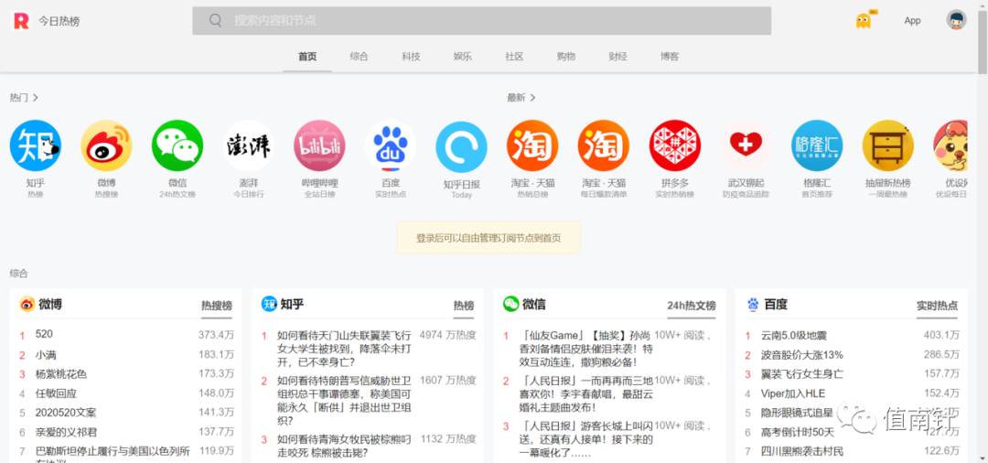Open the 微信 24h热文榜 link
Image resolution: width=988 pixels, height=463 pixels.
(692, 307)
